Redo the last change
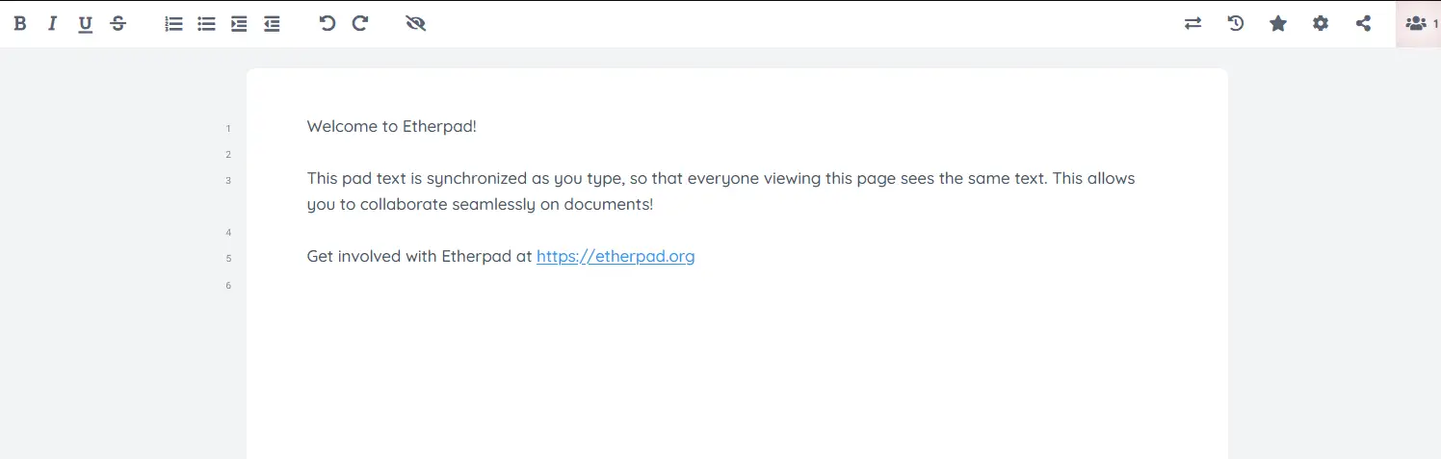Screen dimensions: 1441x459 pos(360,24)
